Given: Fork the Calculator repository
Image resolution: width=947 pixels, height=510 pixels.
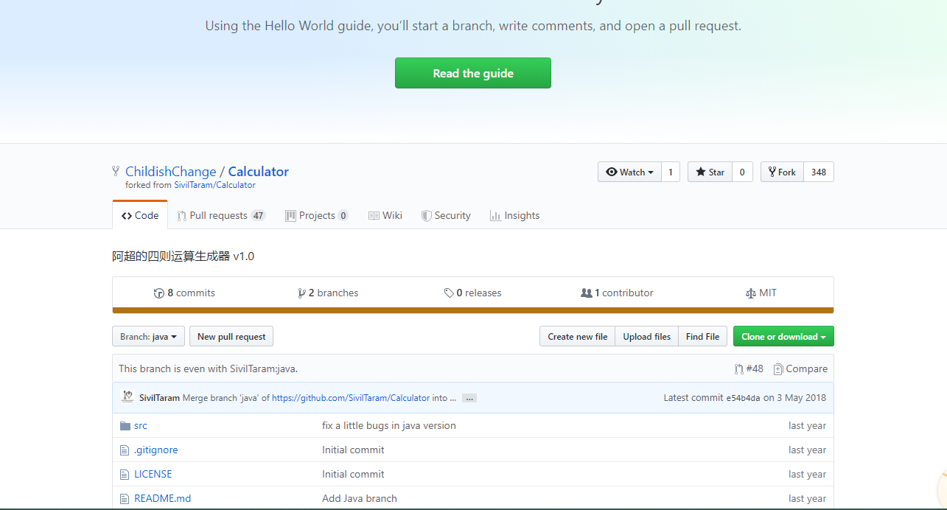Looking at the screenshot, I should pyautogui.click(x=782, y=172).
